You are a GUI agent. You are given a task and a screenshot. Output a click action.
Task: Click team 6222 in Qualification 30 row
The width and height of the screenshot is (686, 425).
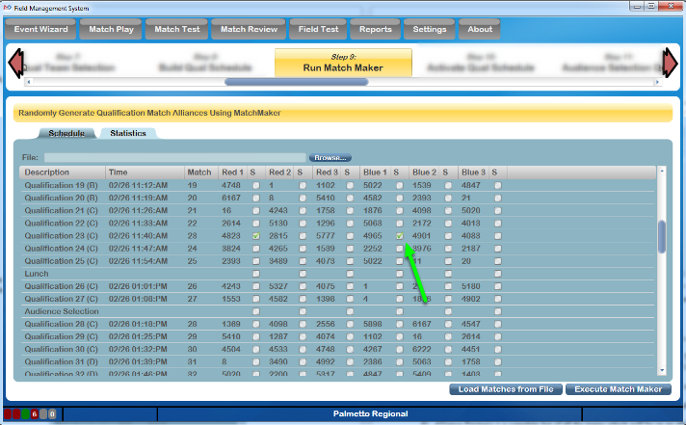(422, 350)
